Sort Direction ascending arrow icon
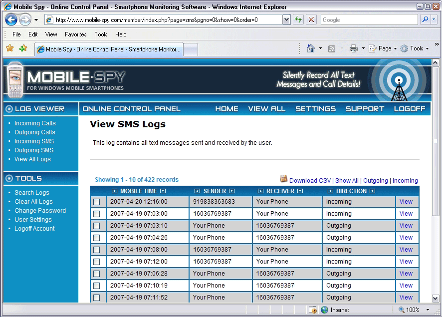The width and height of the screenshot is (442, 317). [x=372, y=191]
